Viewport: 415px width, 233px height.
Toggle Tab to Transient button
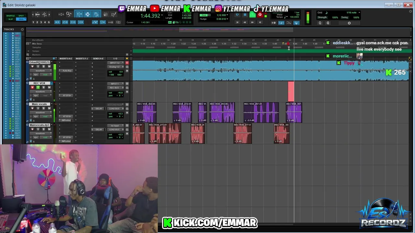point(57,22)
